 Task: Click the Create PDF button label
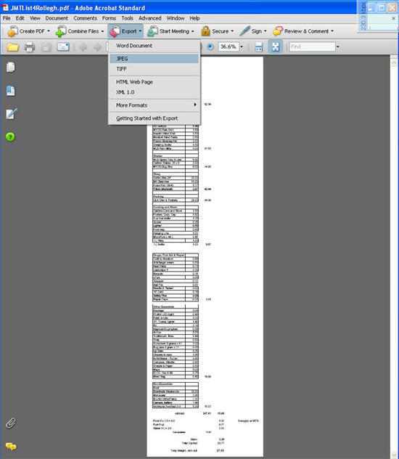[x=32, y=31]
